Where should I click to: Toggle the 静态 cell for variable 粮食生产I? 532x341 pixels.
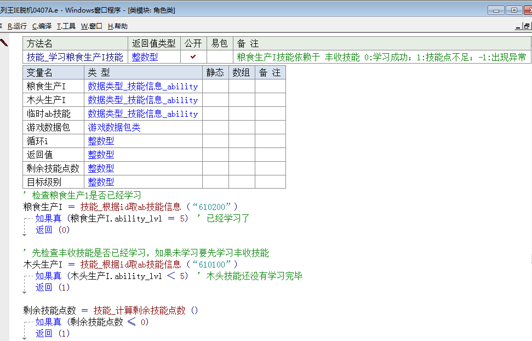[215, 86]
